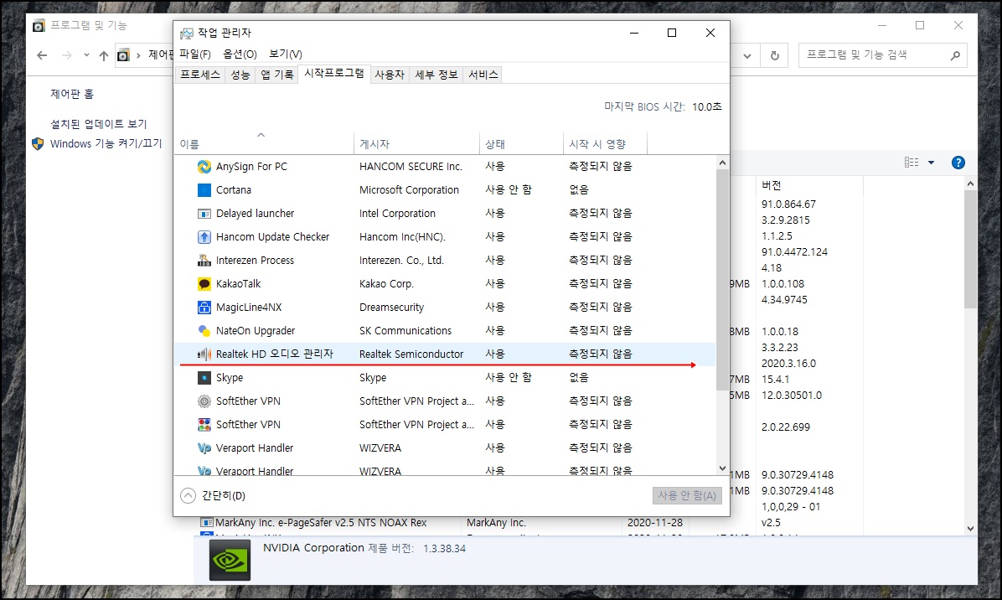Open the help question mark icon
Image resolution: width=1002 pixels, height=600 pixels.
tap(958, 163)
